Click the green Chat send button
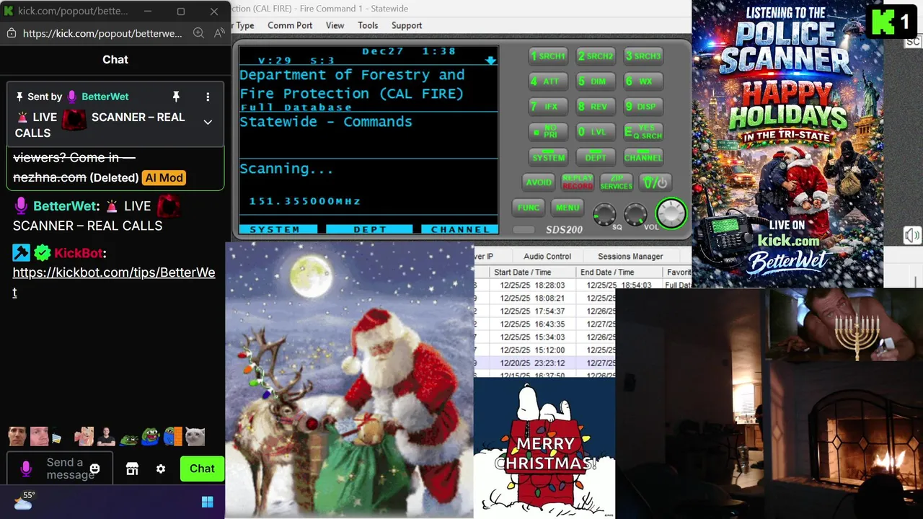 202,469
